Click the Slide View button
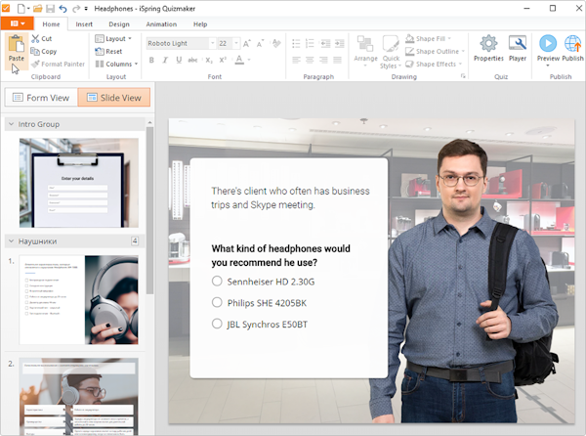Viewport: 586px width, 436px height. [114, 98]
